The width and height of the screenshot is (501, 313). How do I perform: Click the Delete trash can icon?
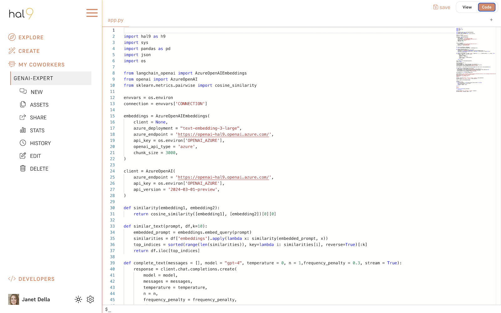(x=23, y=168)
